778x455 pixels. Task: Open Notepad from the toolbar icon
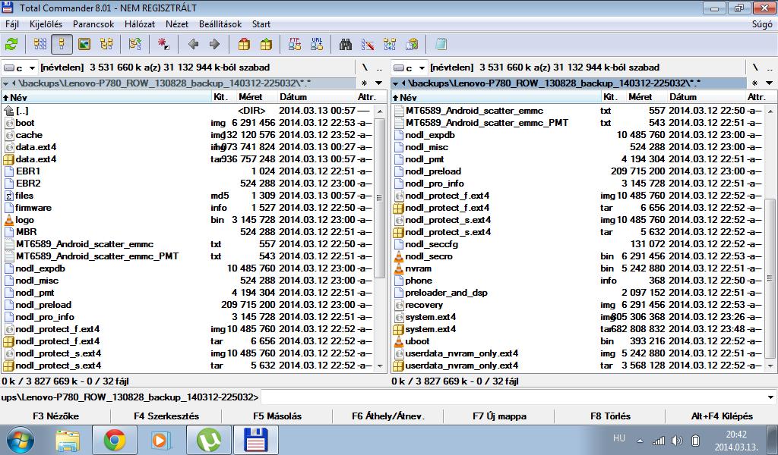(x=441, y=45)
